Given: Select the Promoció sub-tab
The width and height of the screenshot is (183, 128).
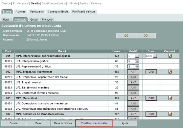Looking at the screenshot, I should click(47, 20).
